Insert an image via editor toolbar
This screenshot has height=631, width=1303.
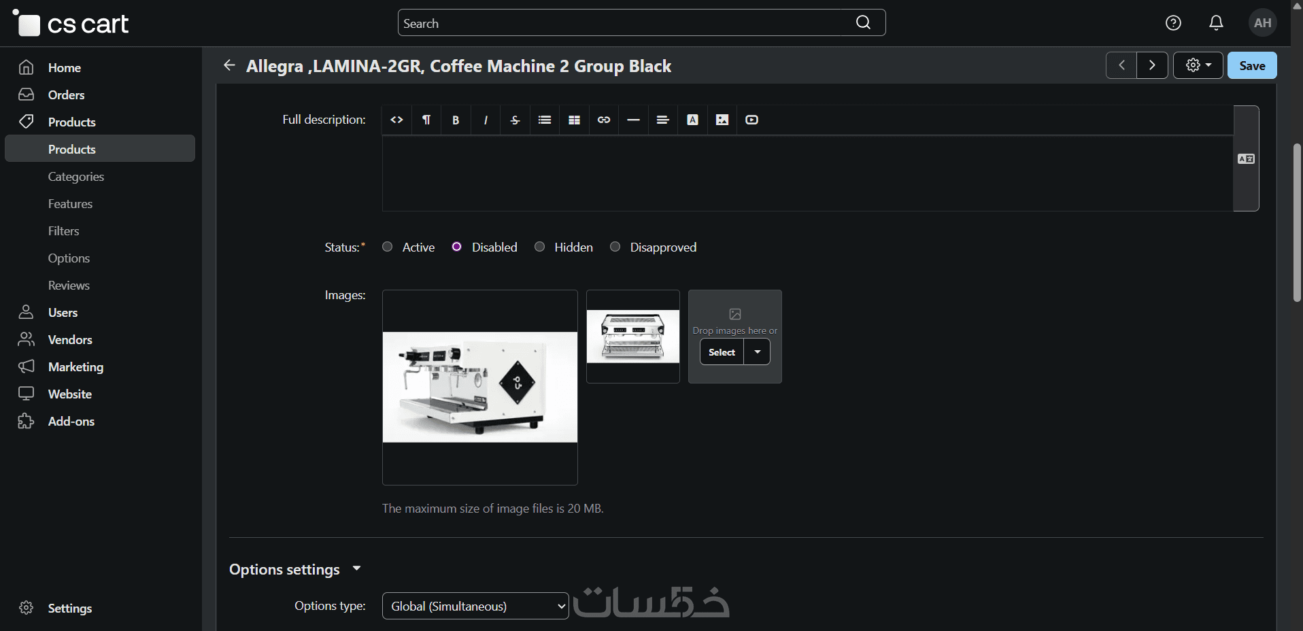tap(722, 120)
